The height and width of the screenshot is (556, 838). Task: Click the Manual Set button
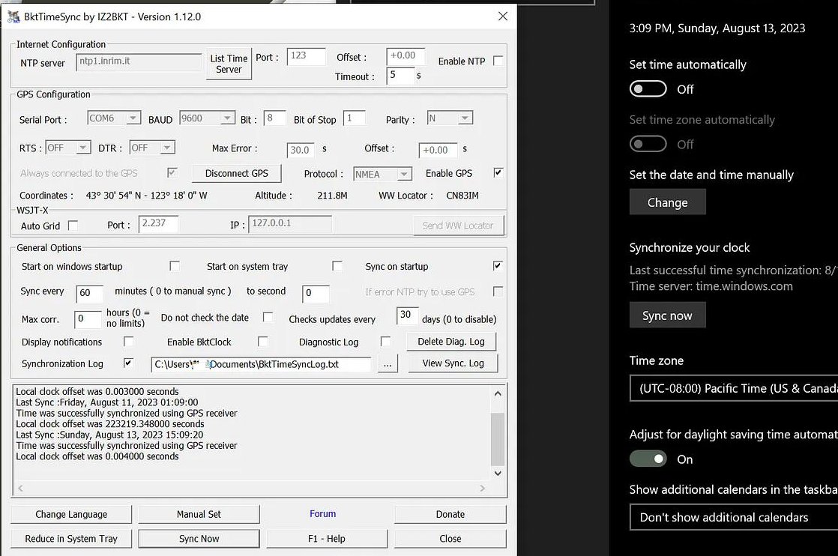199,514
